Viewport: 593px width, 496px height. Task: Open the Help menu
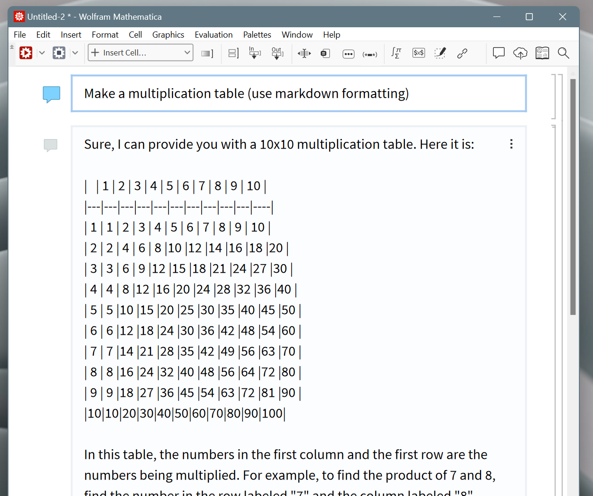[x=332, y=35]
